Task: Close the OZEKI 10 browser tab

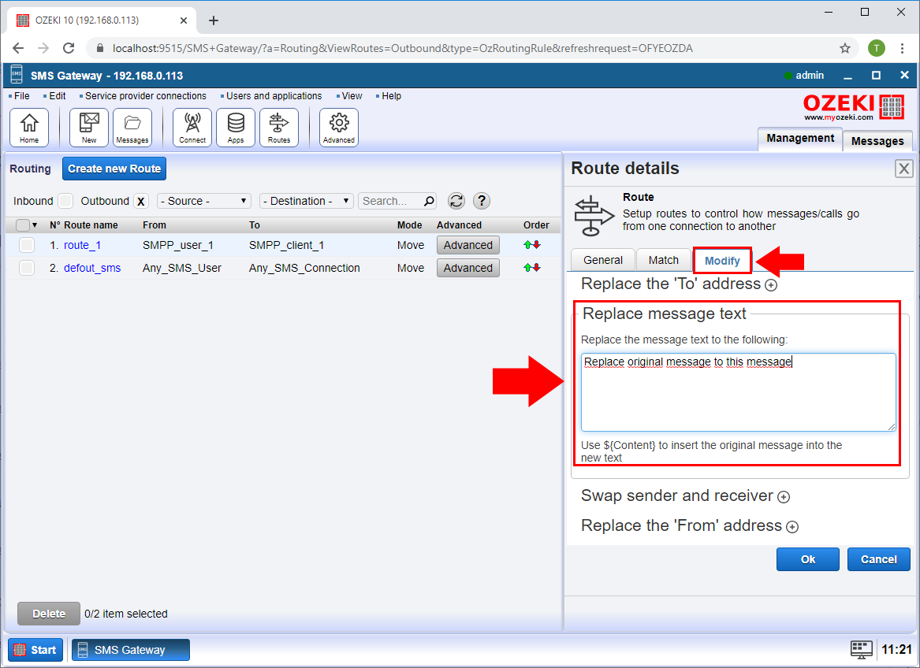Action: click(184, 20)
